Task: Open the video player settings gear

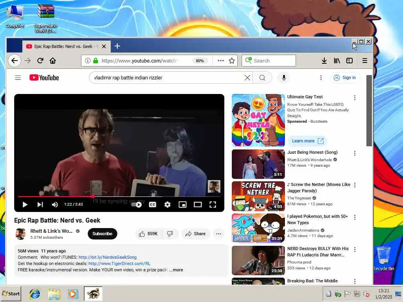Action: (x=167, y=204)
